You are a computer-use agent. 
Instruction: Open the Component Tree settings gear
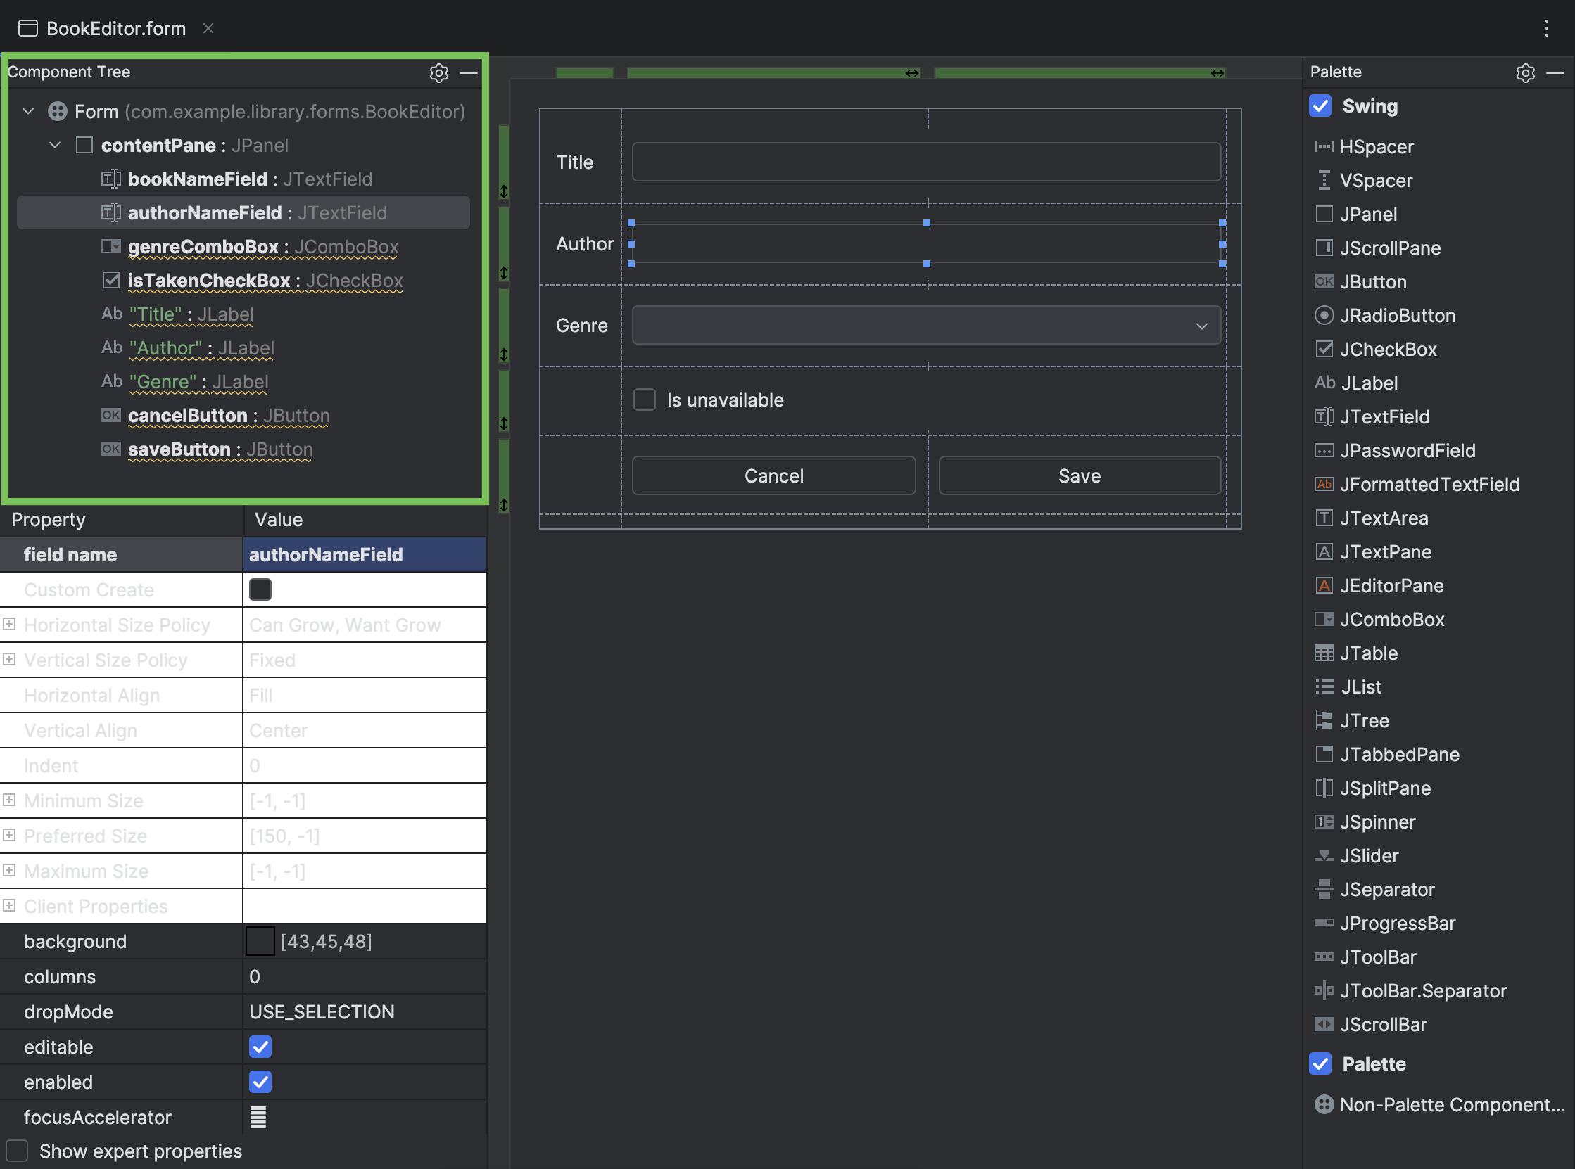click(439, 73)
